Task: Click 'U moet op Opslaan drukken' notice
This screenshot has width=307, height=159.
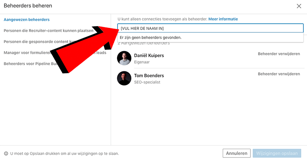Action: (x=64, y=154)
